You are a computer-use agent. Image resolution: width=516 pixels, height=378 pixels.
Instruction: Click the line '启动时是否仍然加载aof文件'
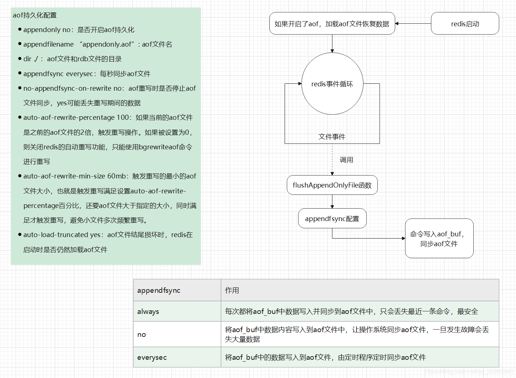(65, 249)
